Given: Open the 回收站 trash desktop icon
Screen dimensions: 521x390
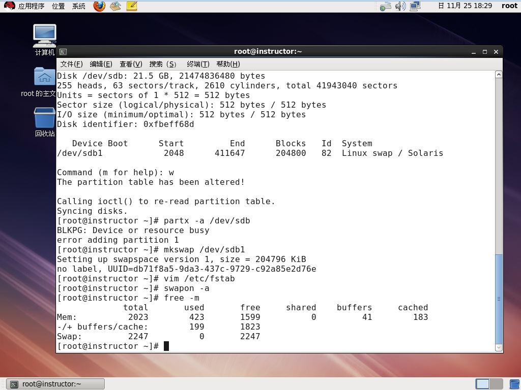Looking at the screenshot, I should (x=45, y=122).
